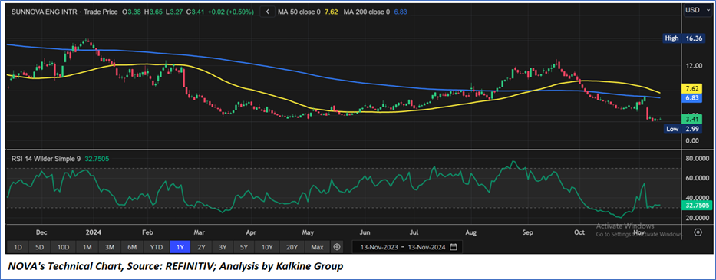Select the highlighted 1Y range

pos(180,247)
